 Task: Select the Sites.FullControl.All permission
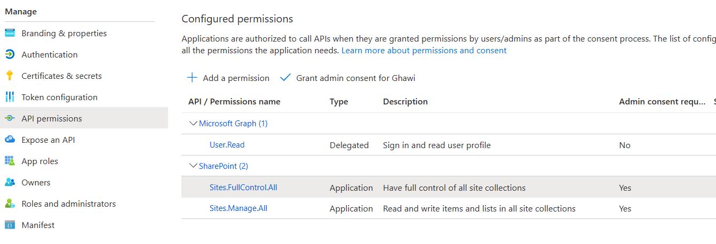(x=243, y=188)
